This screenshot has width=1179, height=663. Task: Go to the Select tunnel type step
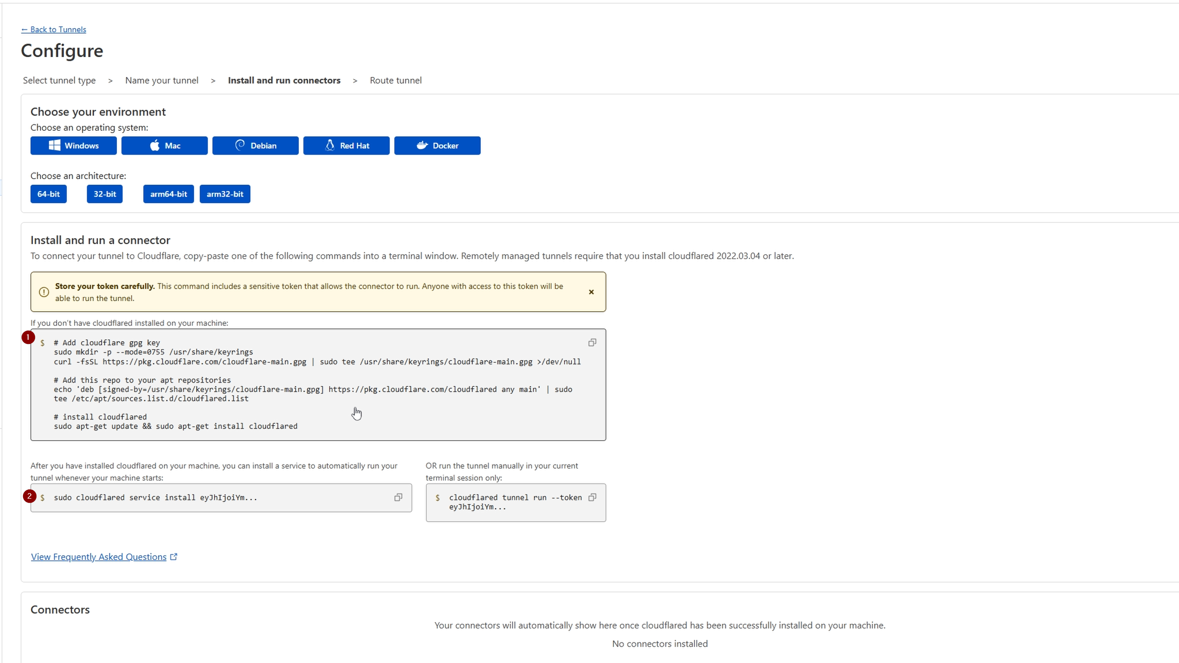point(59,80)
